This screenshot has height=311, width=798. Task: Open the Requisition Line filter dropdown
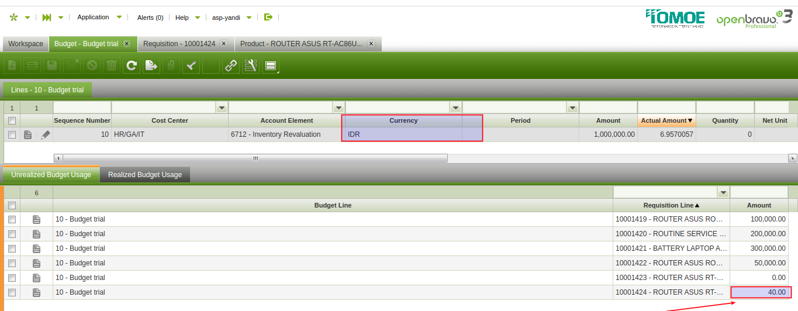pyautogui.click(x=723, y=192)
